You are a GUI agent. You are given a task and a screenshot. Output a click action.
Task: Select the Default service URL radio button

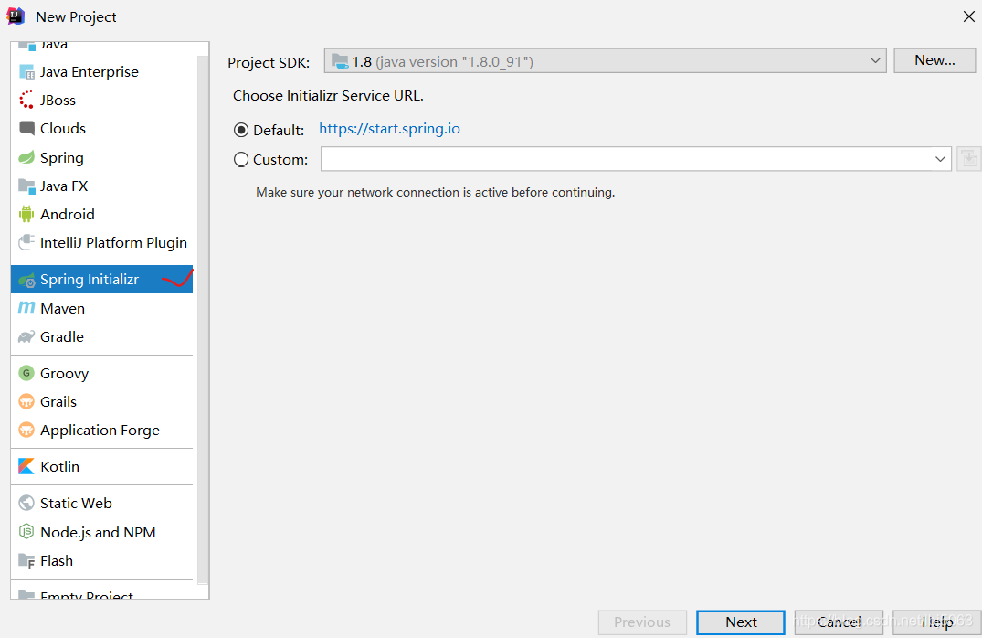[241, 131]
